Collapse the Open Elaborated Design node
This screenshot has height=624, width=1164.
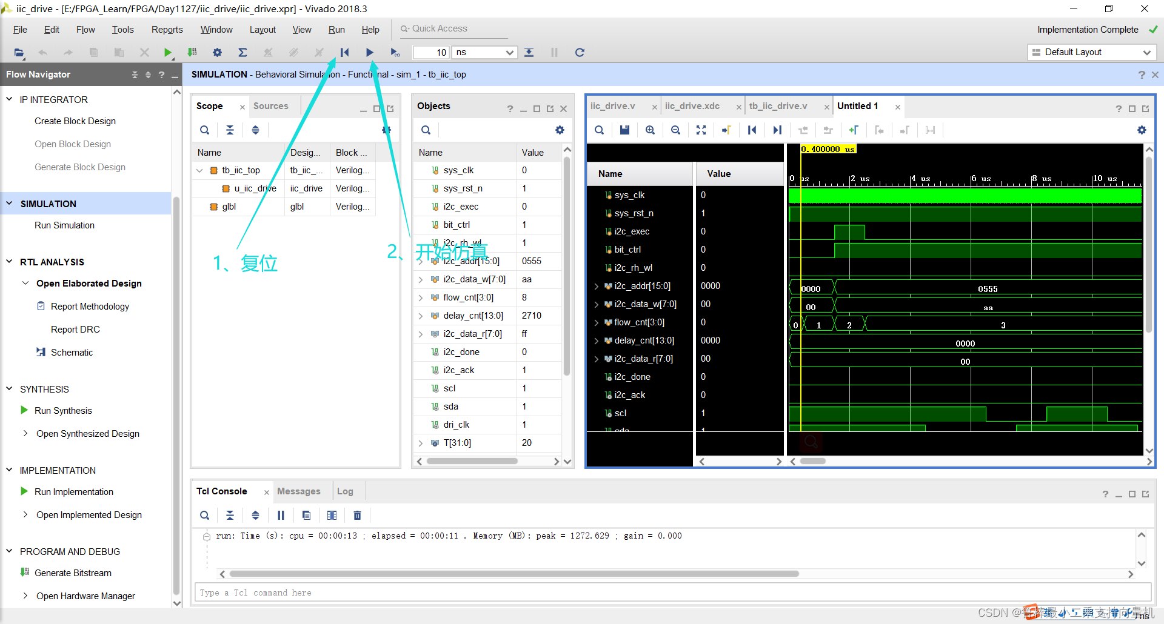(x=25, y=283)
